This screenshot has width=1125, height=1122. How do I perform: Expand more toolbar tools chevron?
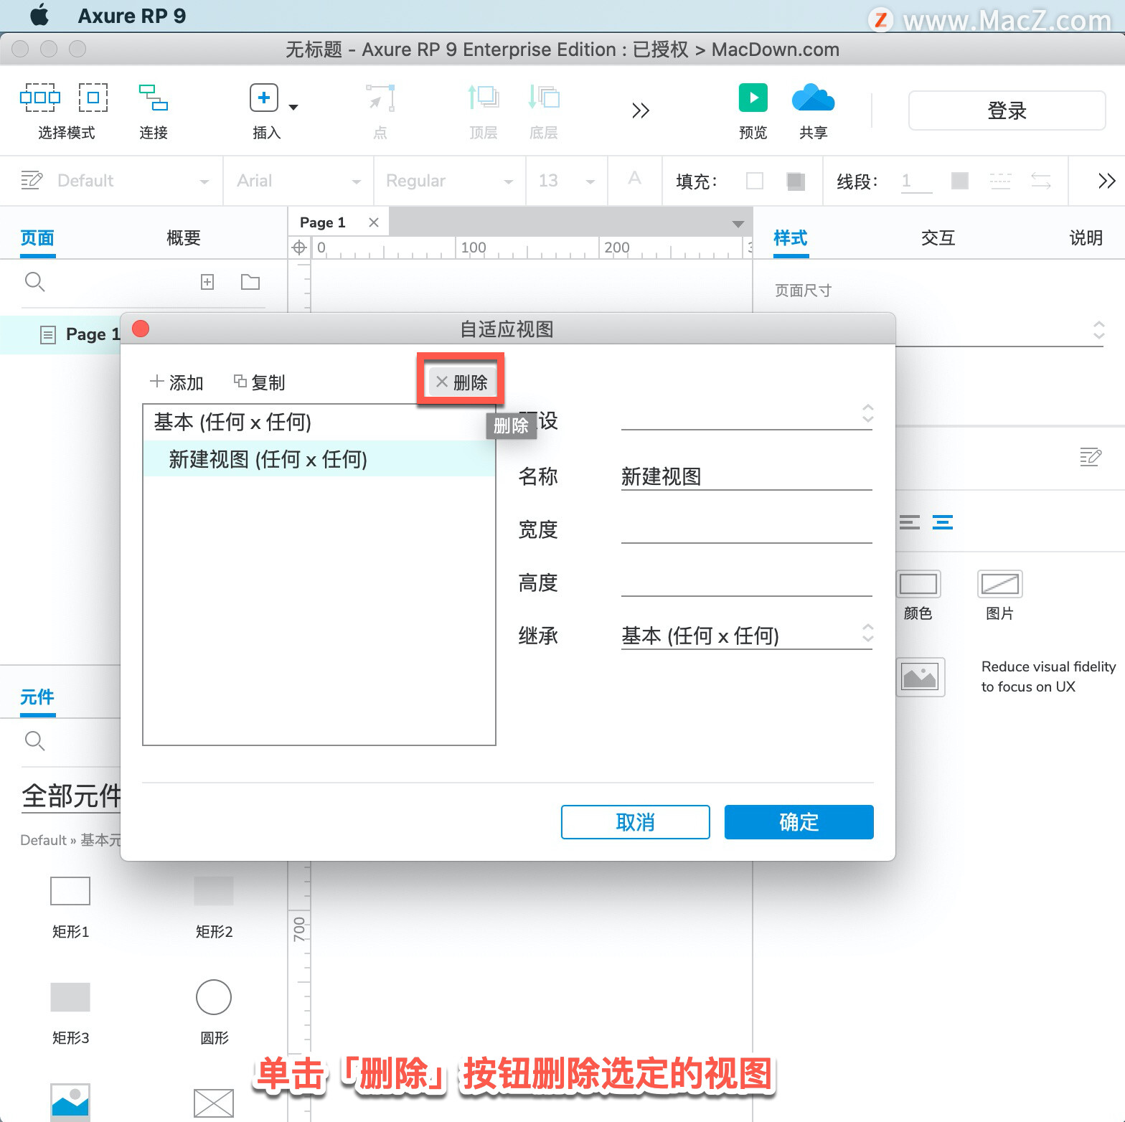(x=641, y=110)
